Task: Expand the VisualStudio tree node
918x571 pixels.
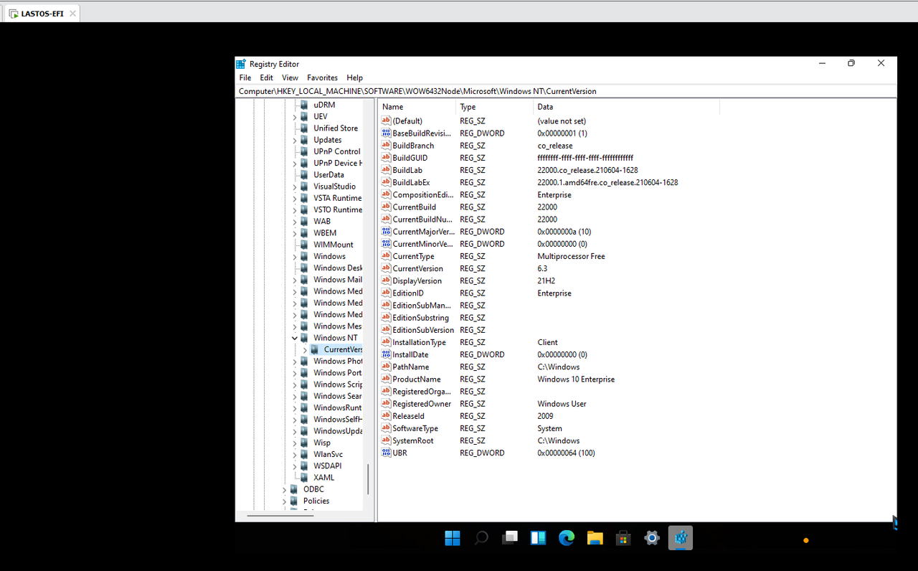Action: tap(294, 187)
